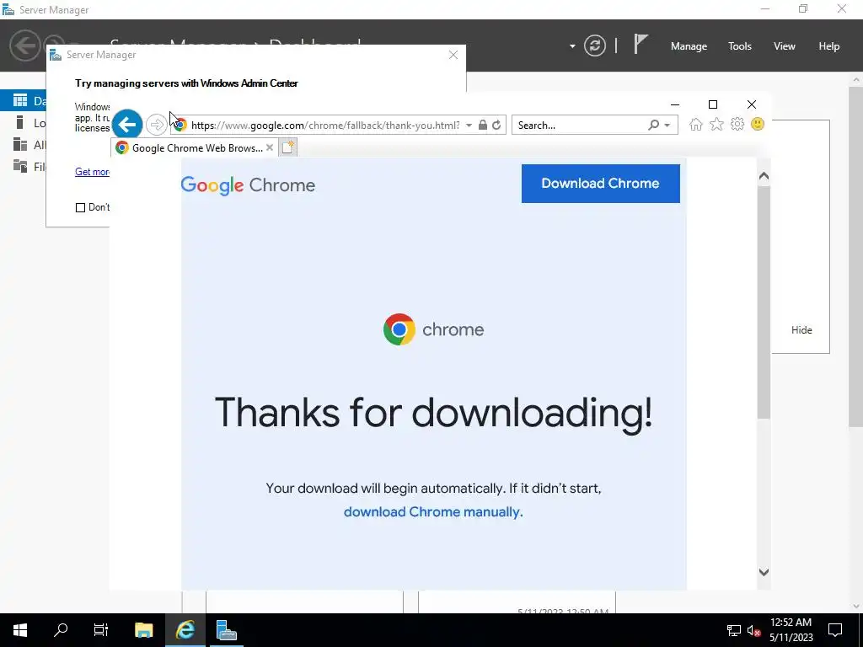Select Dashboard in Server Manager sidebar

pyautogui.click(x=23, y=101)
